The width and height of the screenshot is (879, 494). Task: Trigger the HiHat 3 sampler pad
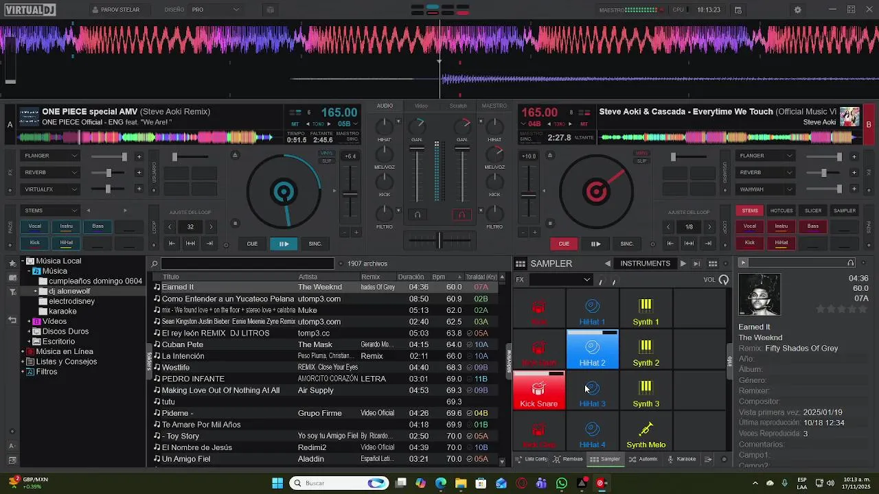point(592,391)
